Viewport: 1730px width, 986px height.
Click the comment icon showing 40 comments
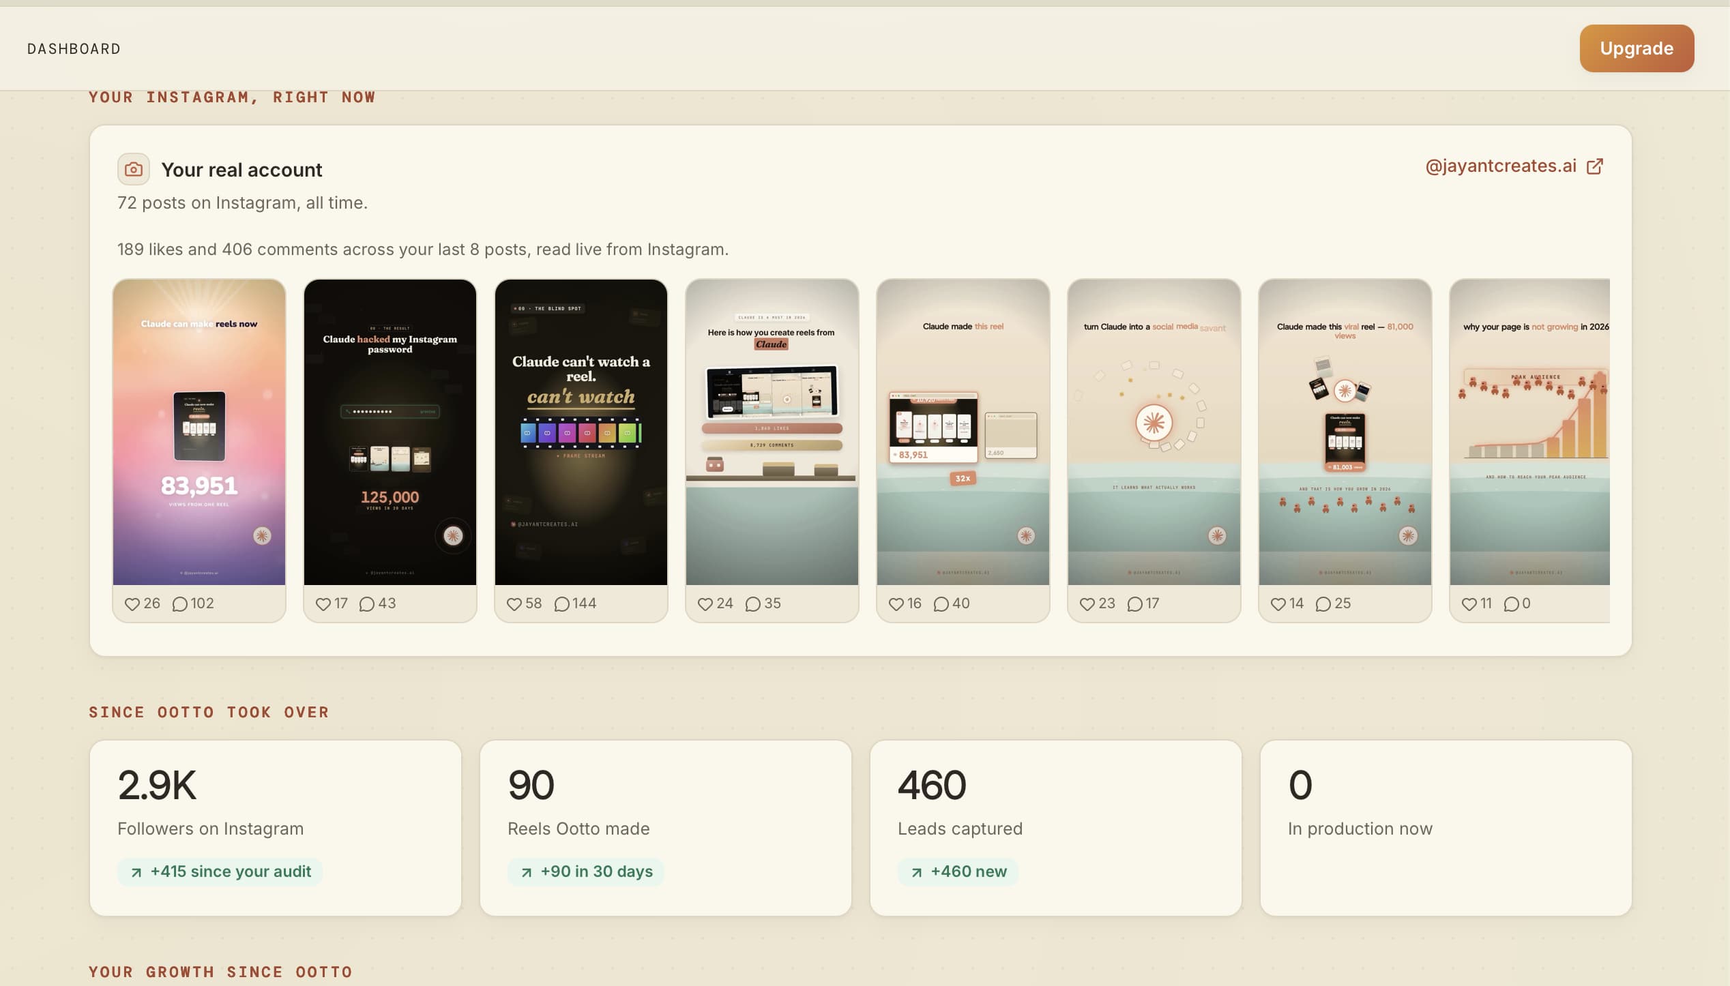[941, 604]
